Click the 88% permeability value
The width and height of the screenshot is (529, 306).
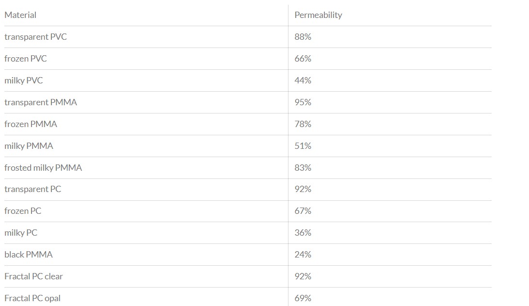303,37
